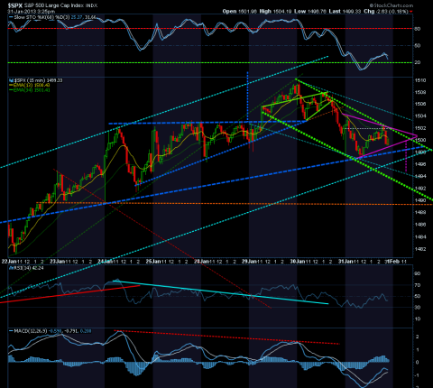The width and height of the screenshot is (433, 388).
Task: Click the $SPX ticker symbol title
Action: [14, 5]
